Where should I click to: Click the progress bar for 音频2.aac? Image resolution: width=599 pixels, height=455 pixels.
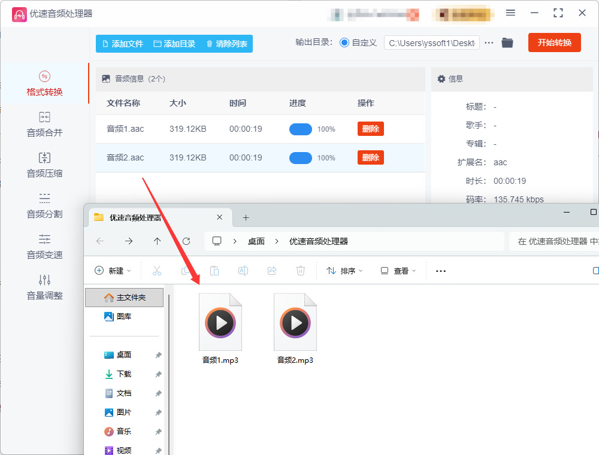pos(301,157)
